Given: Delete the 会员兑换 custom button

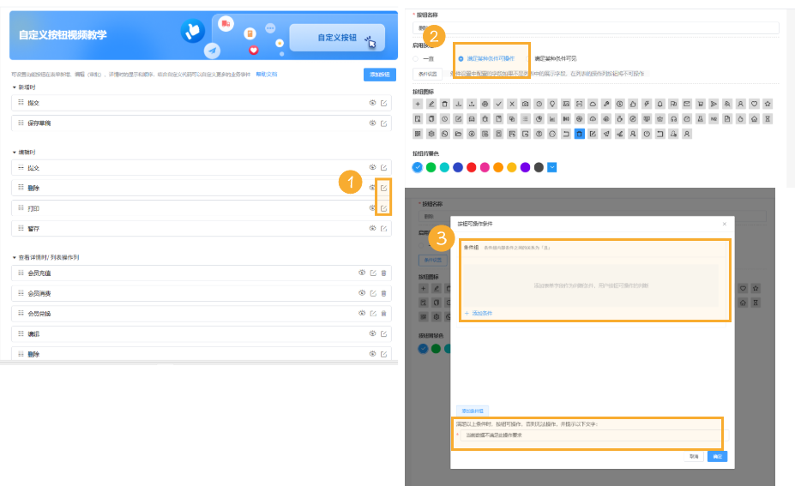Looking at the screenshot, I should [x=384, y=313].
